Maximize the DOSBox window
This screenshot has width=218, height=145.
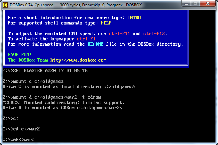(195, 3)
